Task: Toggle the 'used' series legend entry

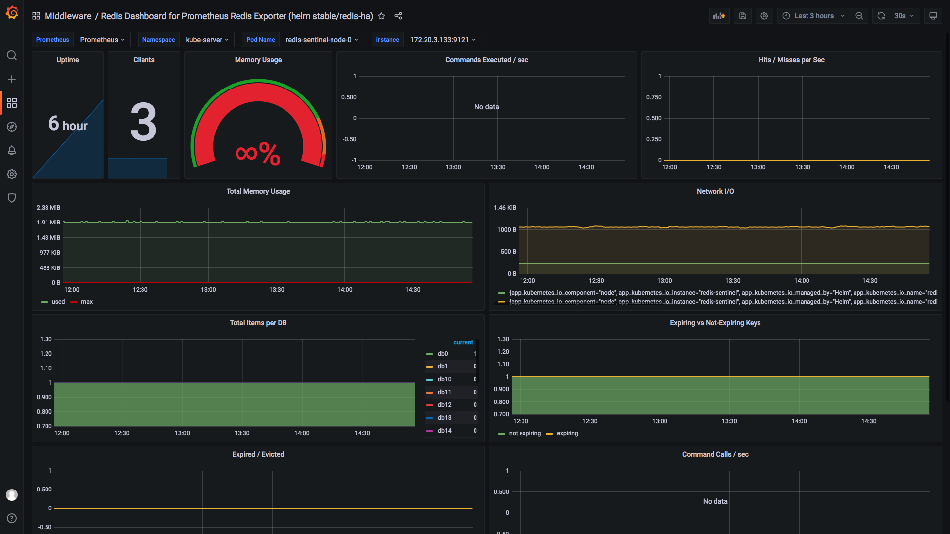Action: pyautogui.click(x=58, y=302)
